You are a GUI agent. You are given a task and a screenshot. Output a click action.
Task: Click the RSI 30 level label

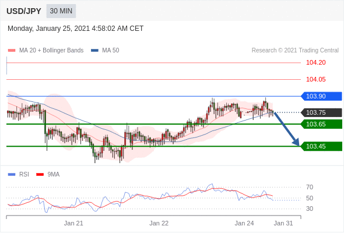point(310,209)
